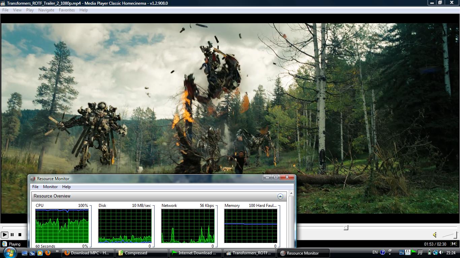Click Internet Download Manager tray icon
The height and width of the screenshot is (258, 460).
[414, 252]
